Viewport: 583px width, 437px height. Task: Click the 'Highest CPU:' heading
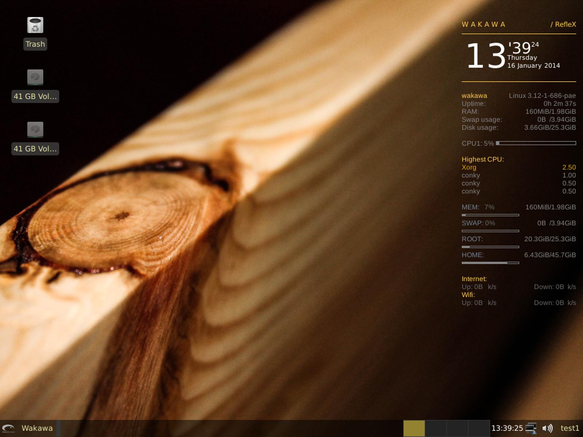pyautogui.click(x=482, y=160)
